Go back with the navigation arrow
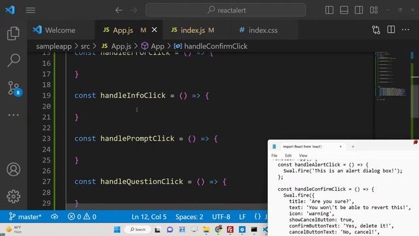The width and height of the screenshot is (419, 236). 118,10
